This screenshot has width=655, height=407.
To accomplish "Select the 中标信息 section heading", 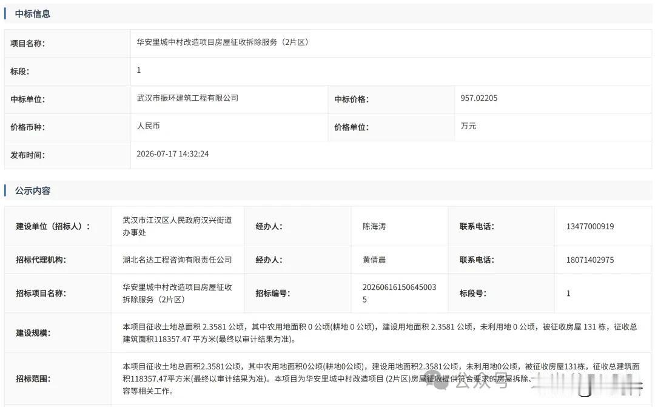I will tap(33, 14).
